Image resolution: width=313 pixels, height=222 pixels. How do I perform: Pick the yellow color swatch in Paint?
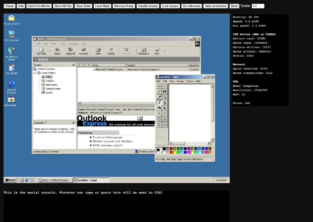click(174, 152)
